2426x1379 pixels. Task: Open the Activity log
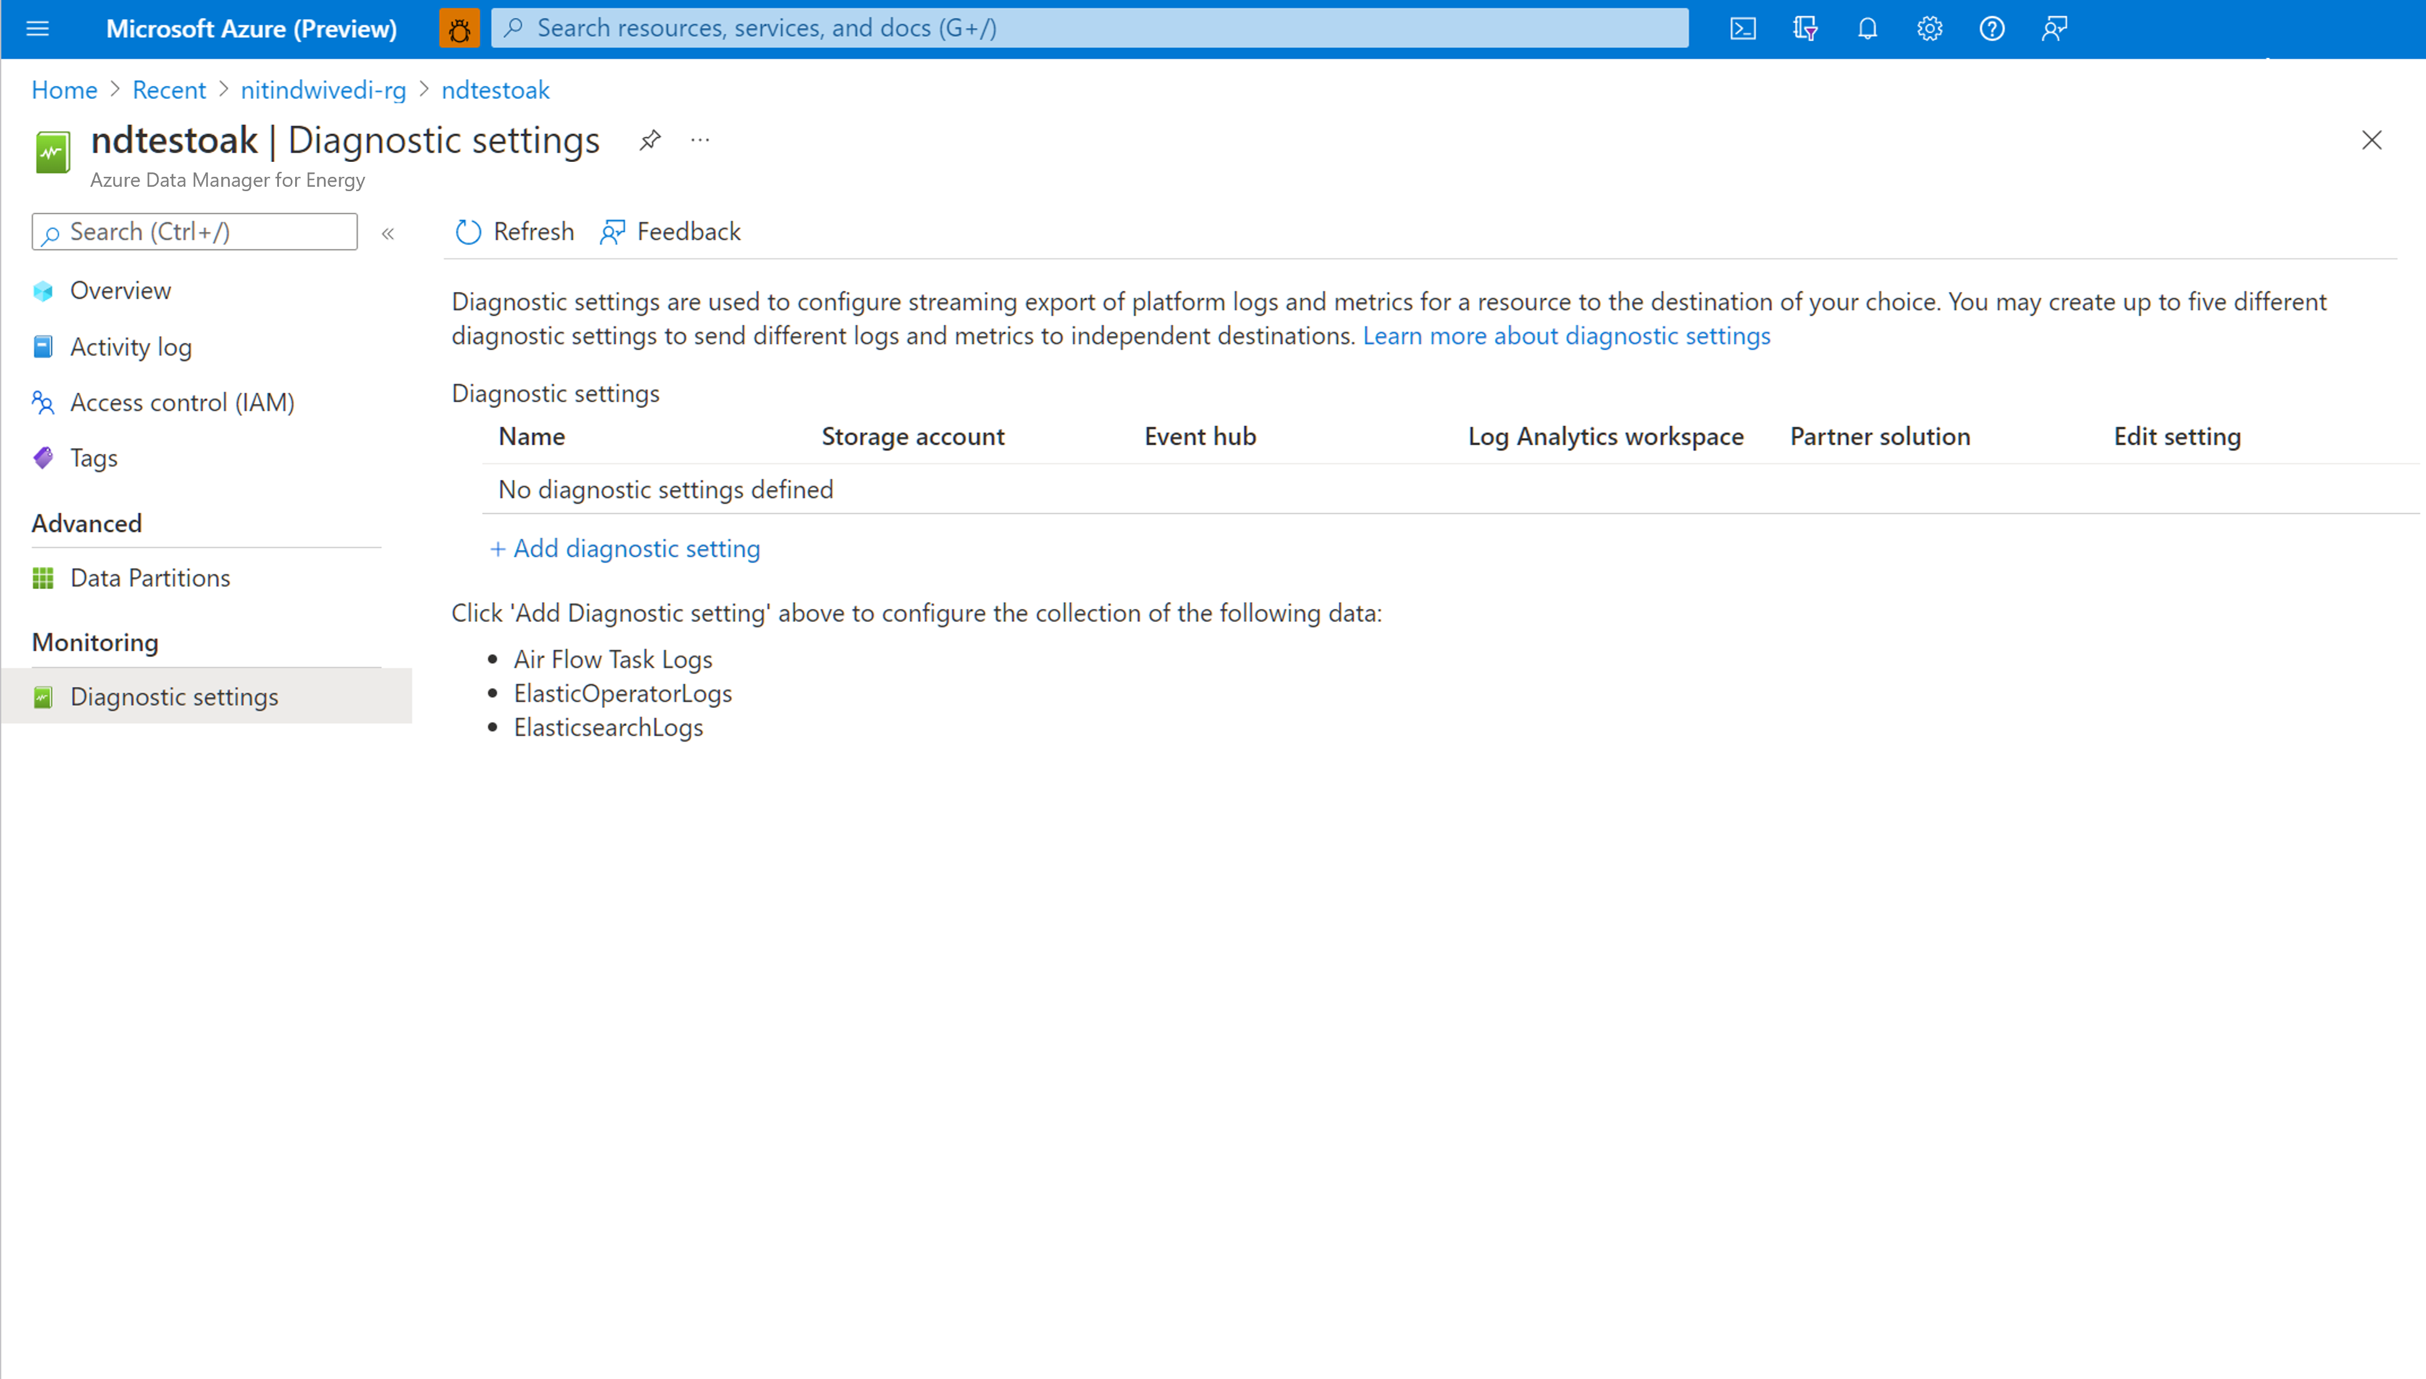131,347
